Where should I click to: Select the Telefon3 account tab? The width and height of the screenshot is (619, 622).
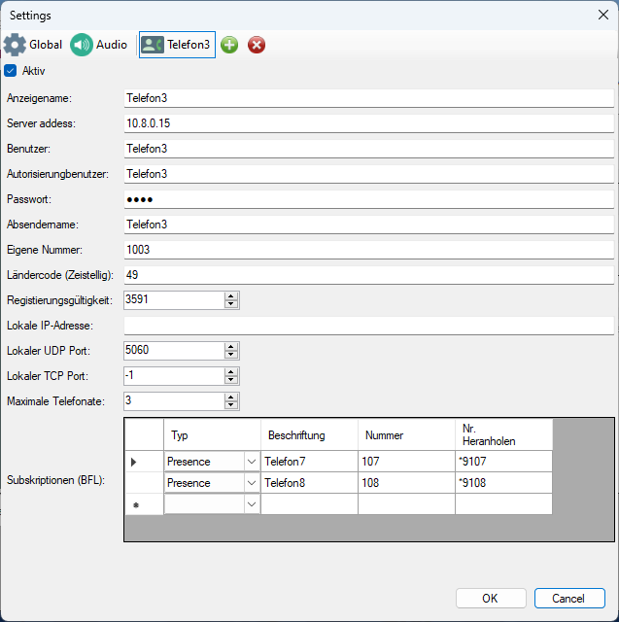coord(177,45)
